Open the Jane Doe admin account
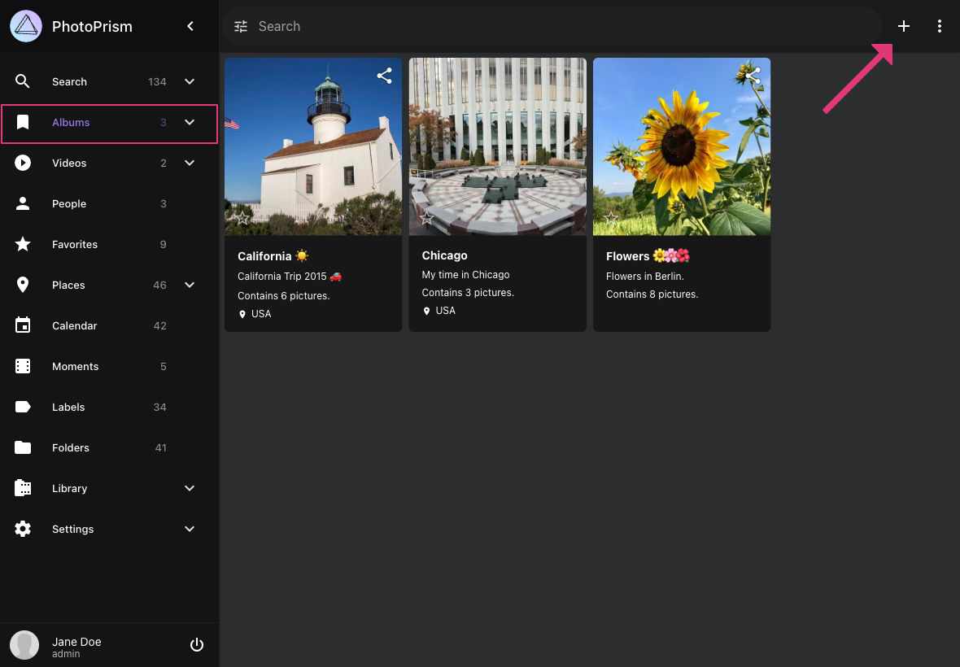 [76, 644]
